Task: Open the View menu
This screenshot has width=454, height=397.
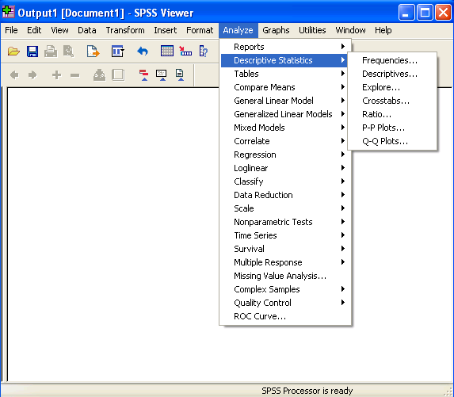Action: pyautogui.click(x=59, y=30)
